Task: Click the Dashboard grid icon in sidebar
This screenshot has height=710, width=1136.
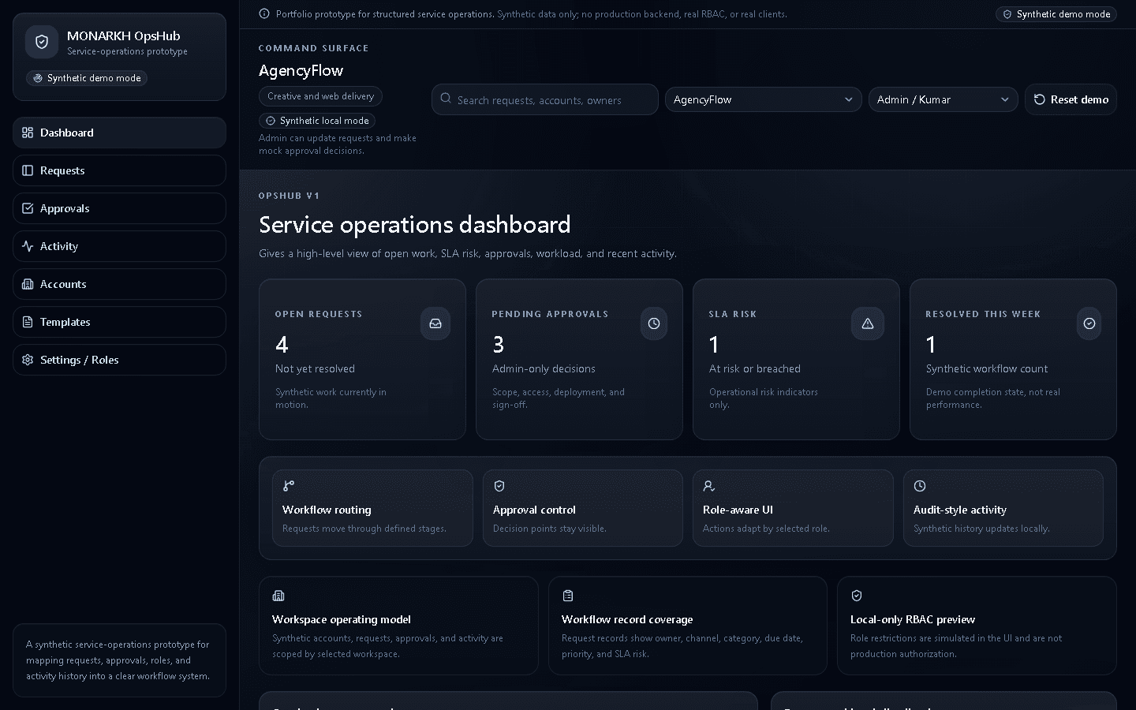Action: click(x=28, y=133)
